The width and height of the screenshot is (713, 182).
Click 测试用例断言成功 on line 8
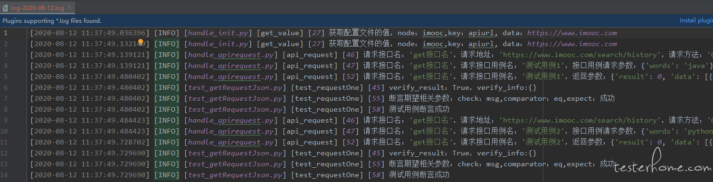pos(419,109)
